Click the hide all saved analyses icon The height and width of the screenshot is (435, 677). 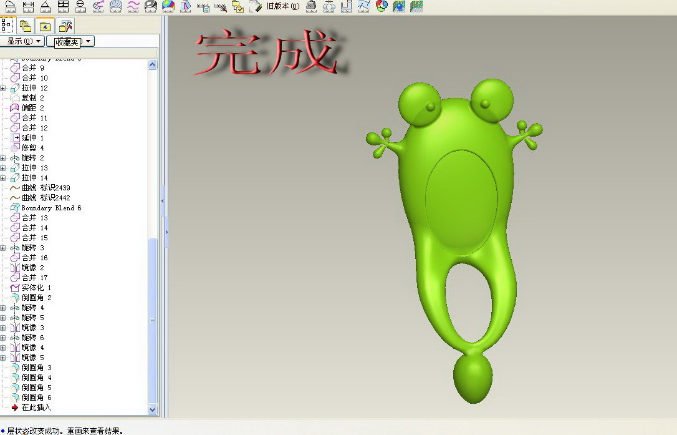[221, 6]
